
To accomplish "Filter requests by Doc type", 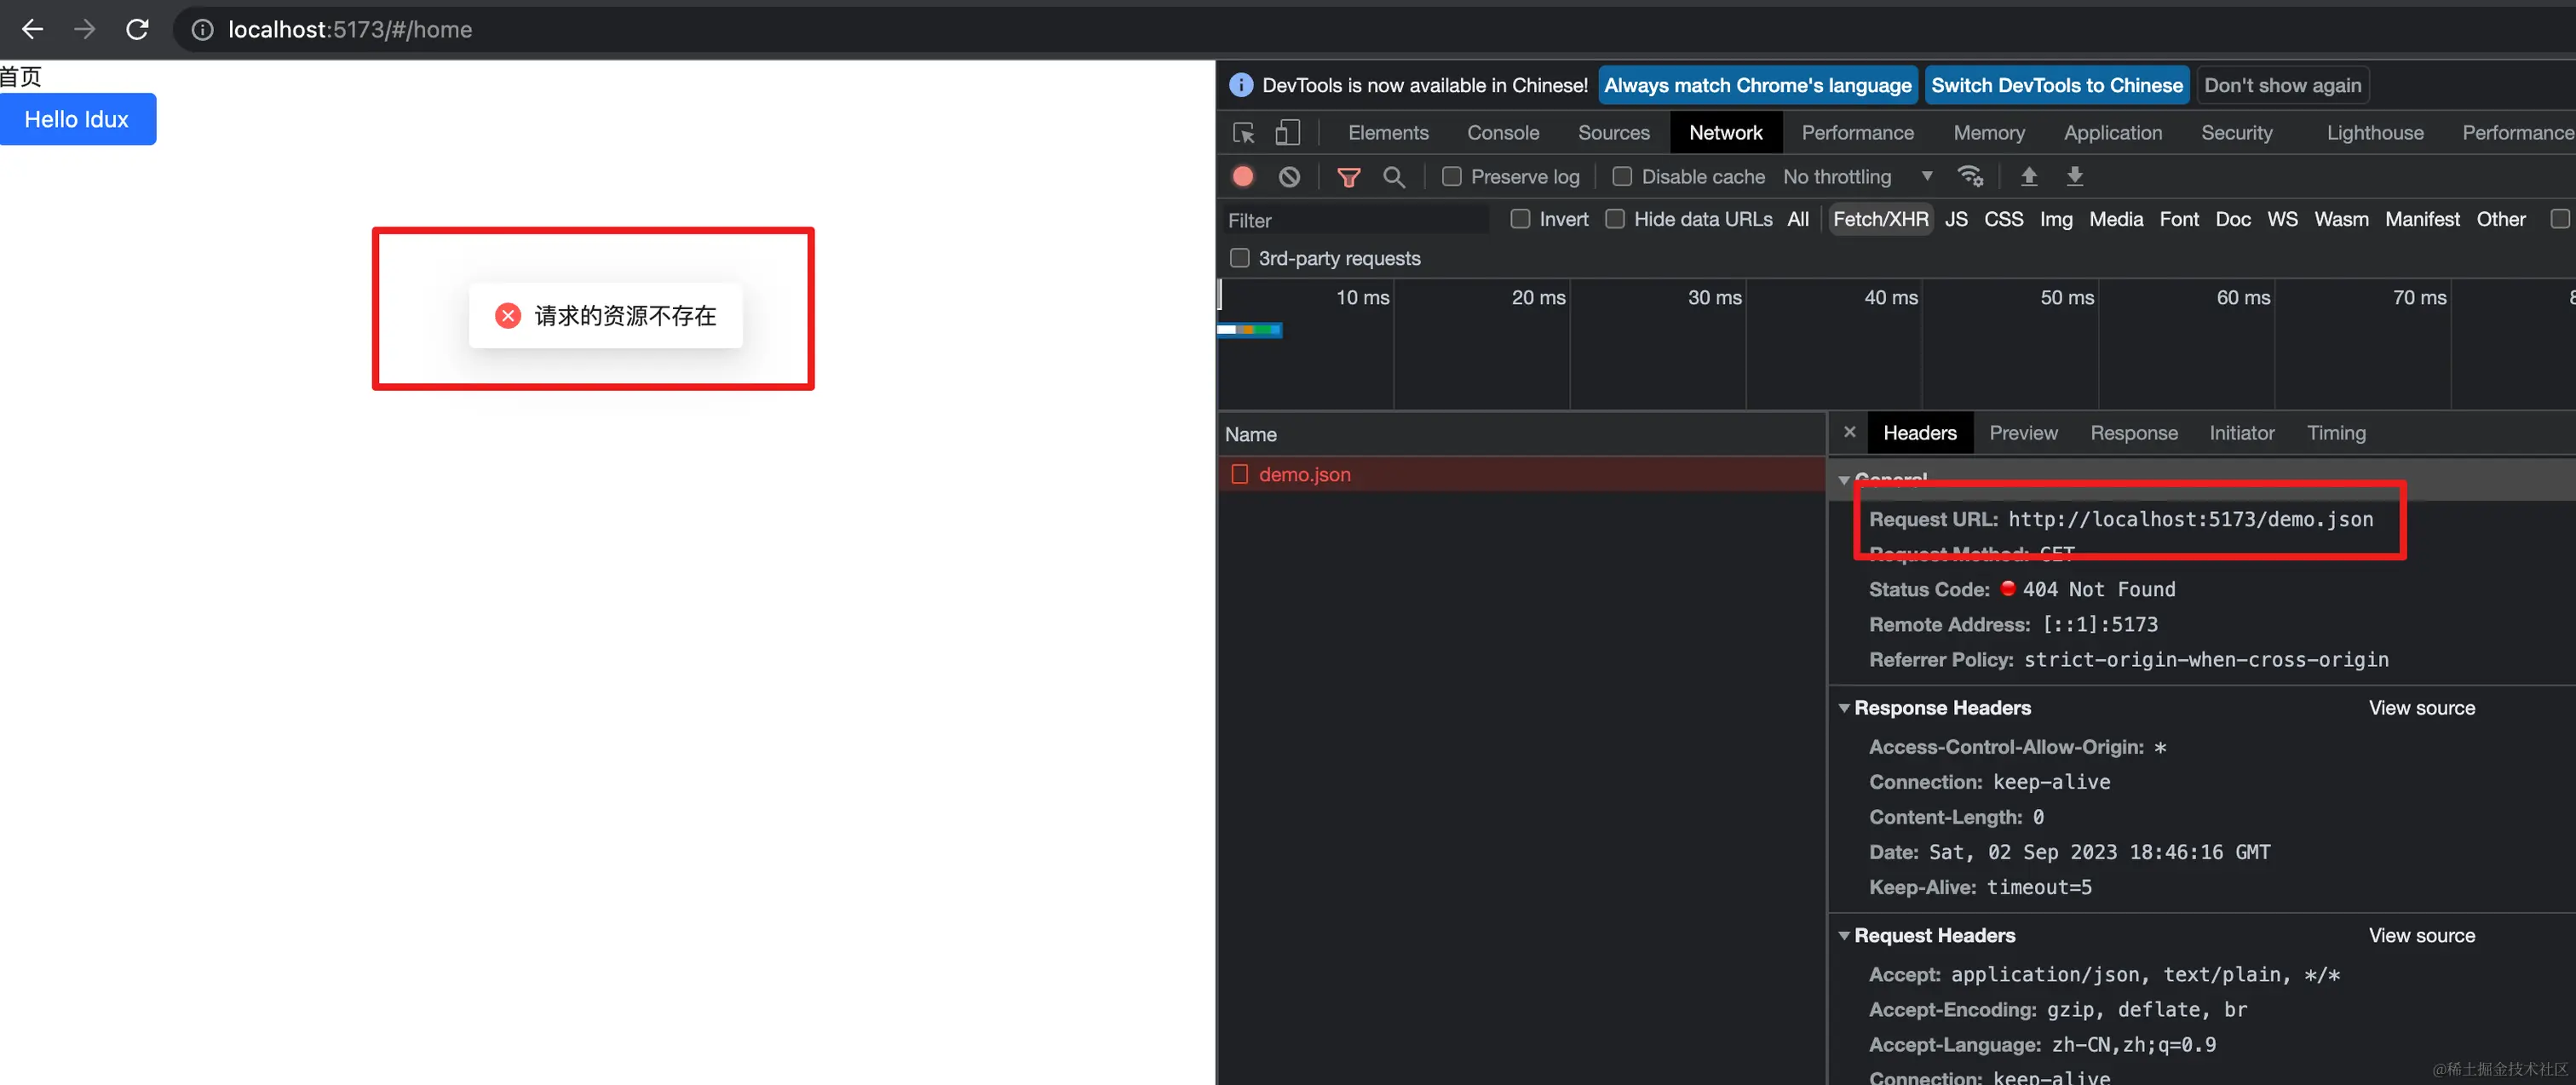I will tap(2233, 219).
